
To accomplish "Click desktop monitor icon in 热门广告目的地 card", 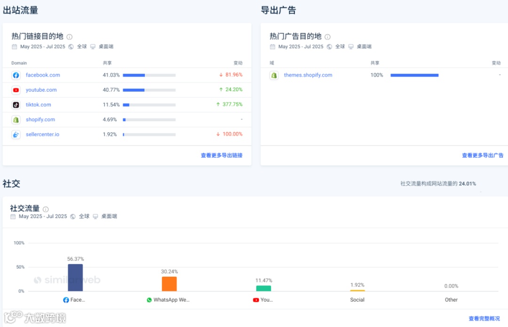I will tap(351, 47).
